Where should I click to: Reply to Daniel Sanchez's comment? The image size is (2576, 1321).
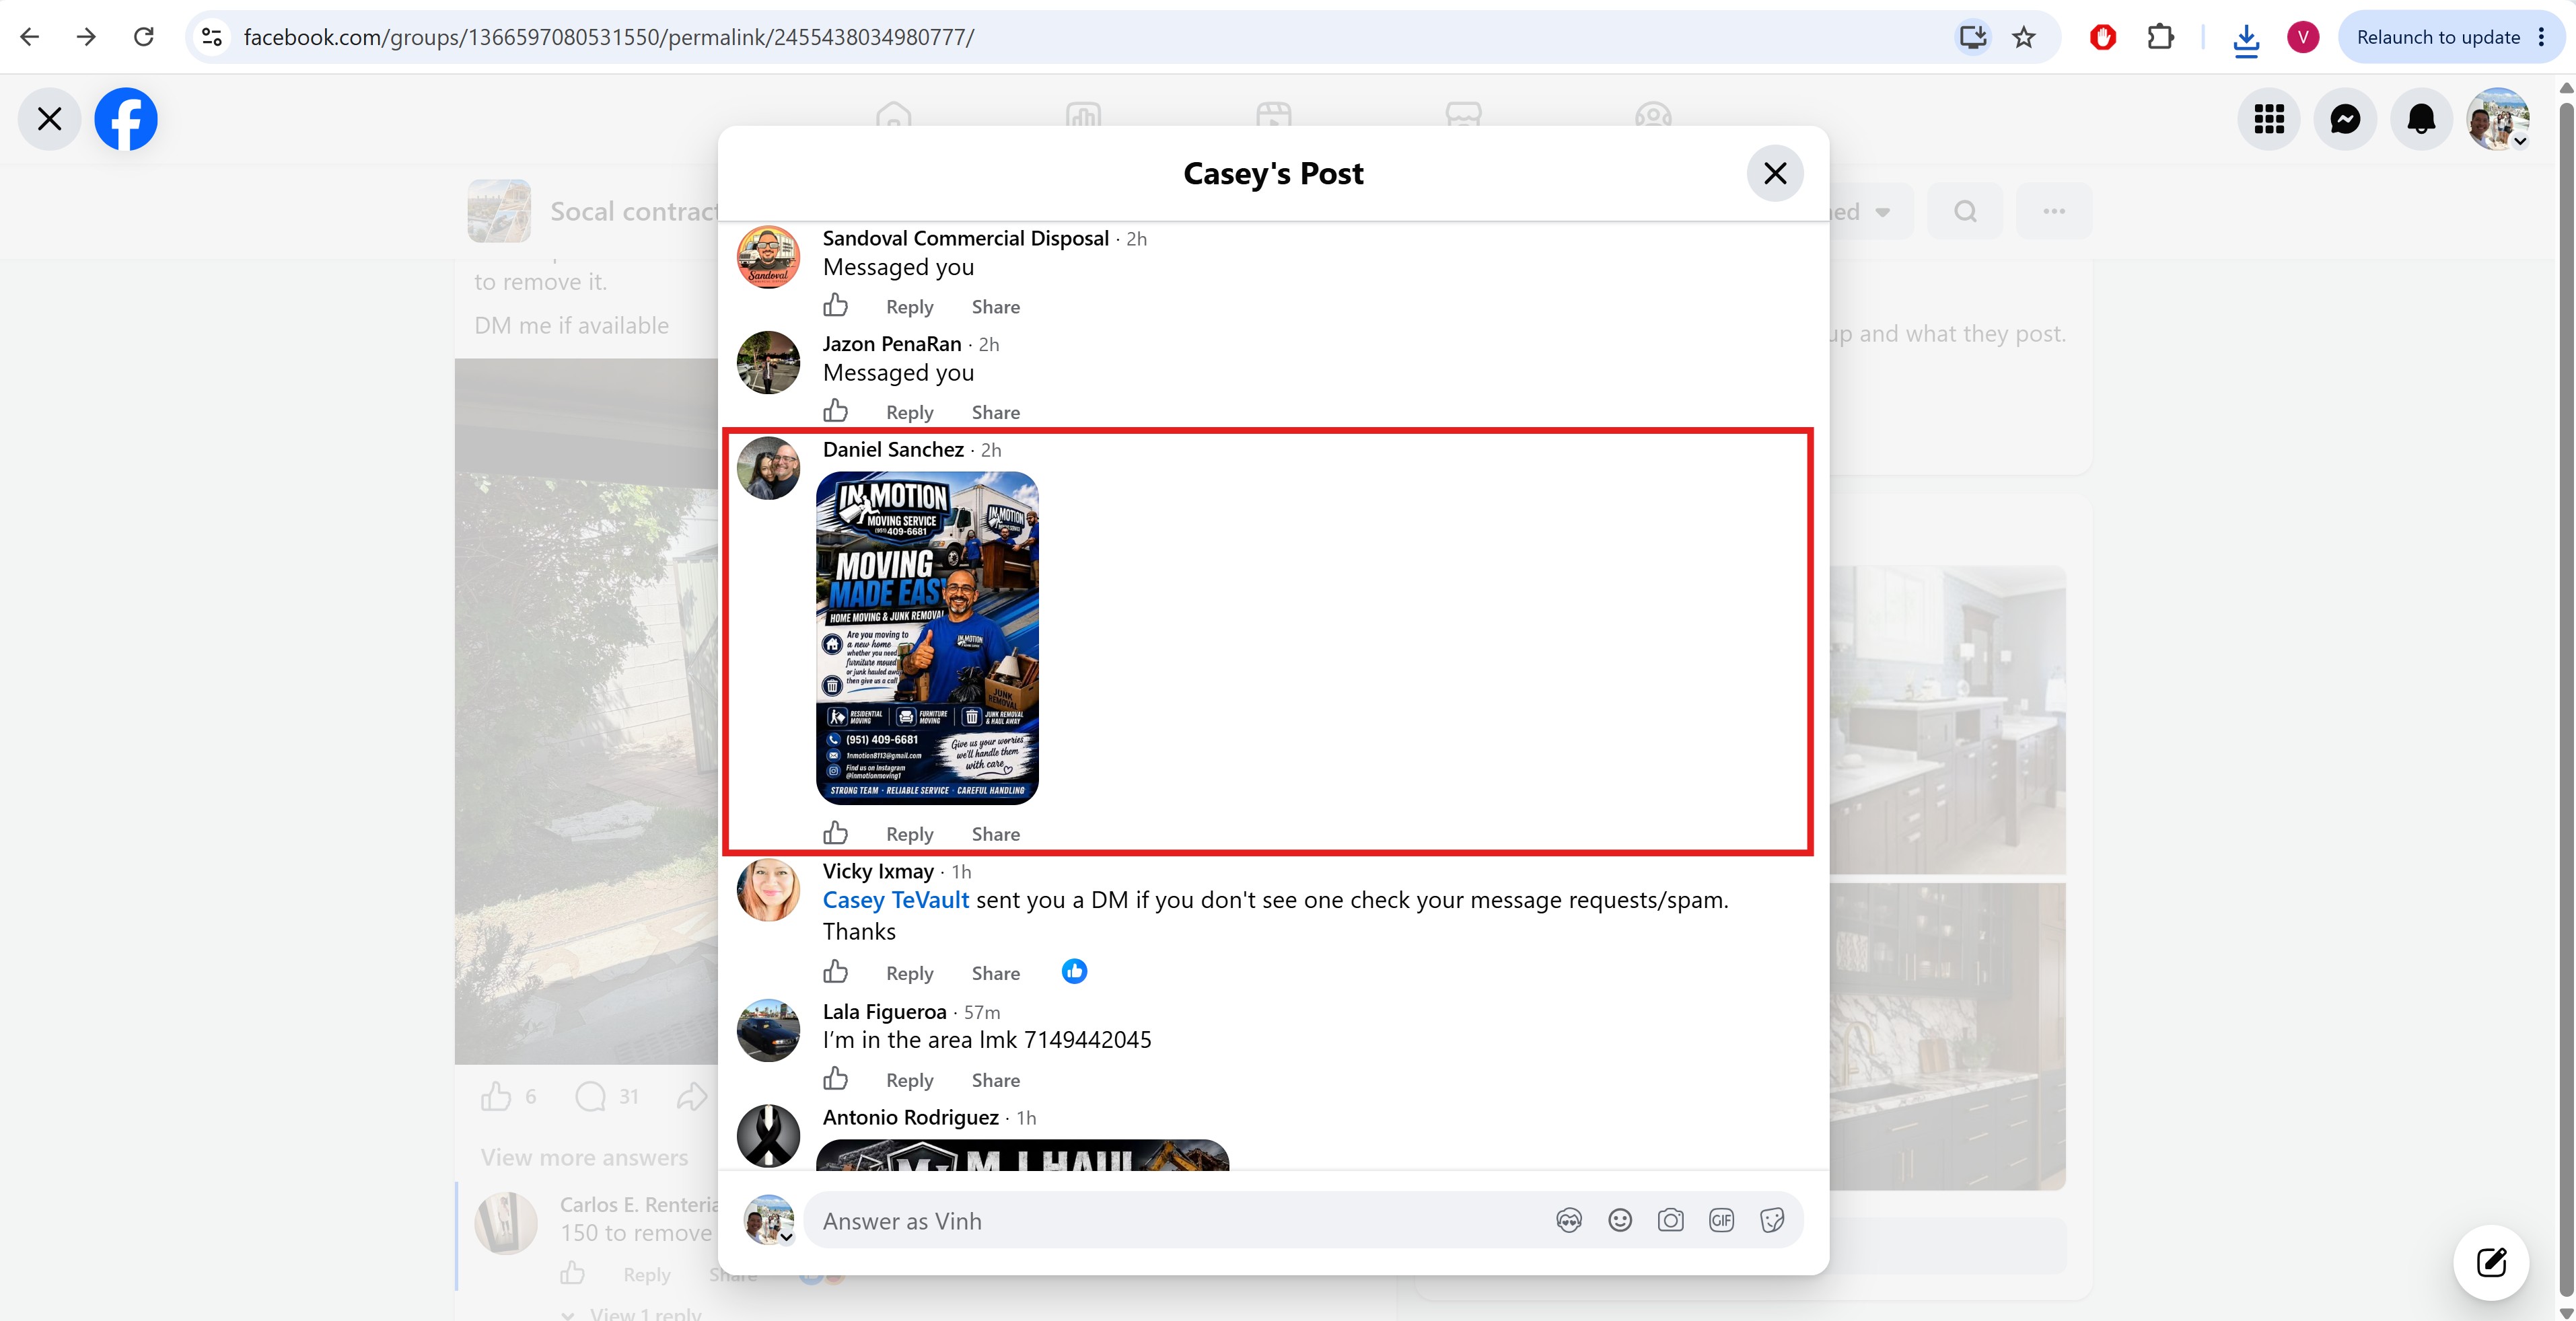coord(909,834)
